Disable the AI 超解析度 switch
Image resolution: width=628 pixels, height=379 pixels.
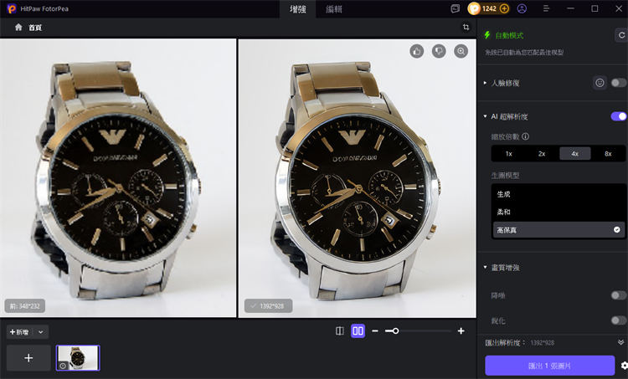point(619,116)
